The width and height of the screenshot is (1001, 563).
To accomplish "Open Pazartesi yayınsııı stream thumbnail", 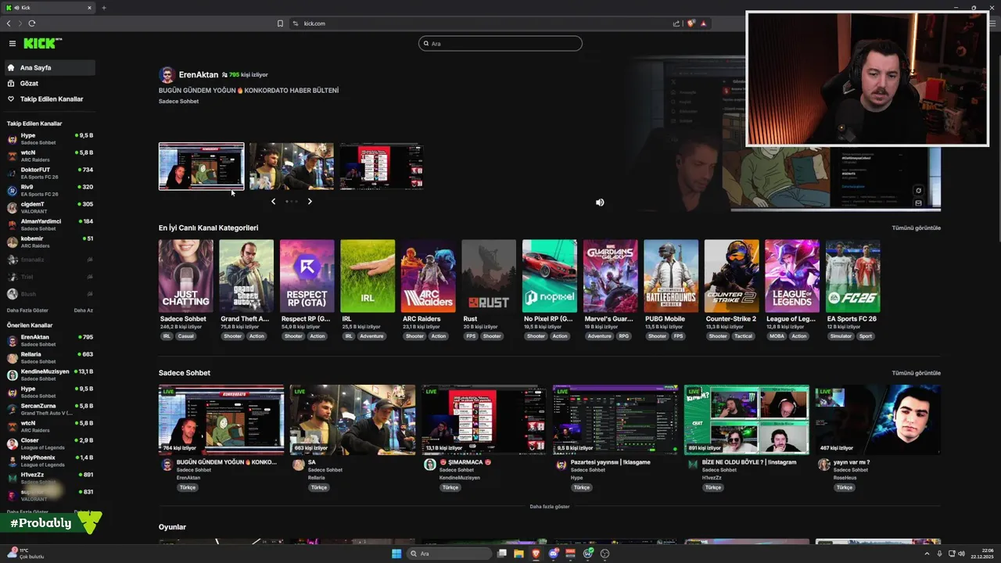I will [615, 419].
